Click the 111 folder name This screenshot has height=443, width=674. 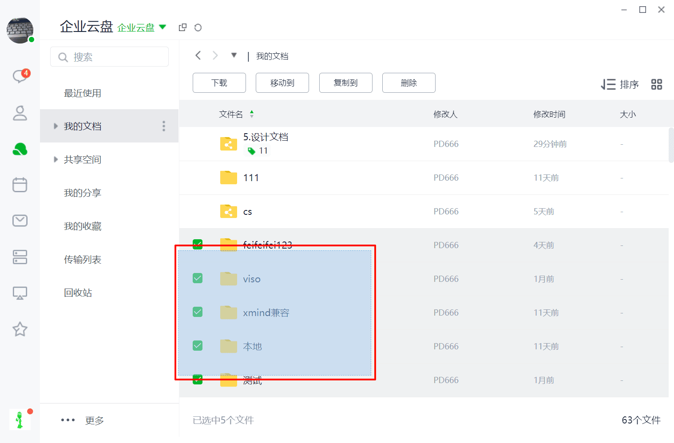click(x=251, y=178)
